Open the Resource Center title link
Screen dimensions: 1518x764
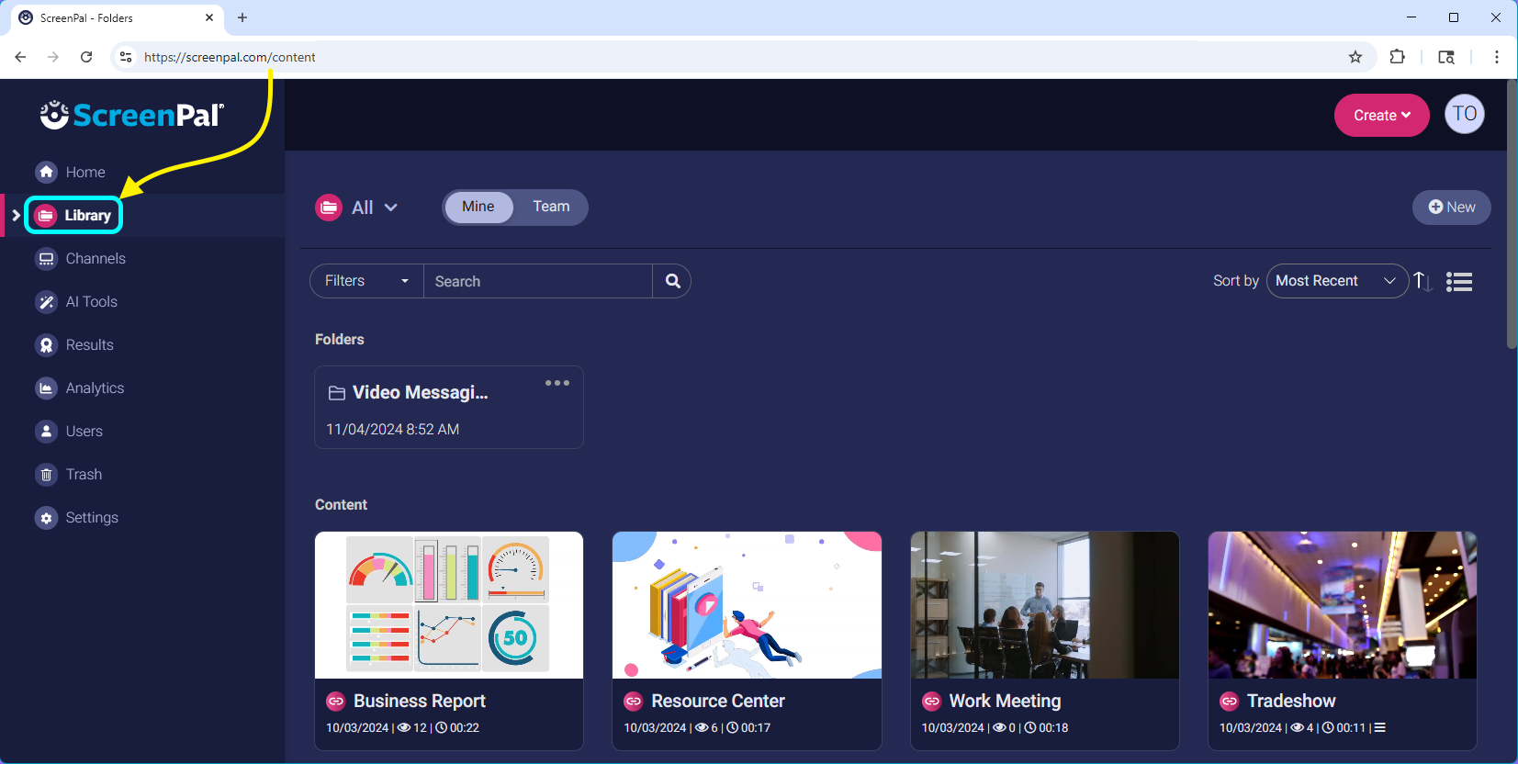coord(718,702)
